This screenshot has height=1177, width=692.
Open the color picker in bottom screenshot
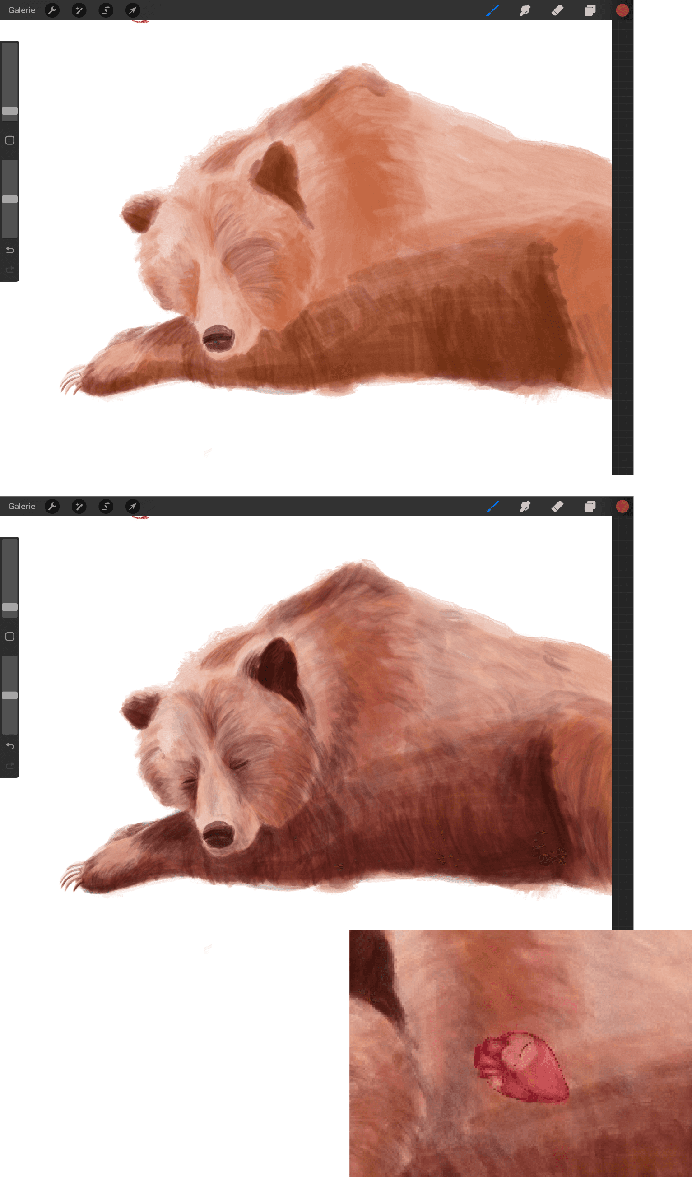tap(622, 506)
